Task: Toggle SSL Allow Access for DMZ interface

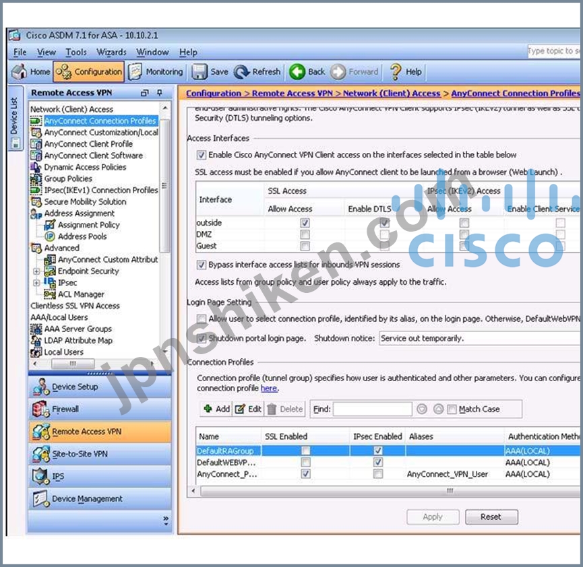Action: click(305, 234)
